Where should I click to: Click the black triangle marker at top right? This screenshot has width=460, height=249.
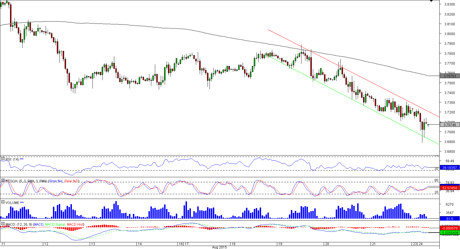(431, 1)
